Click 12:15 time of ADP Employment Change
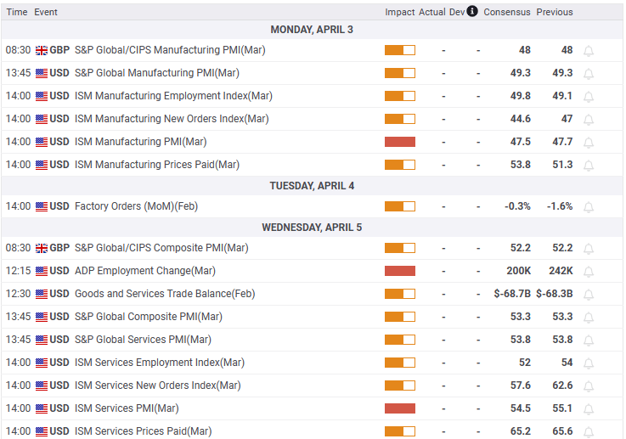626x439 pixels. (18, 271)
